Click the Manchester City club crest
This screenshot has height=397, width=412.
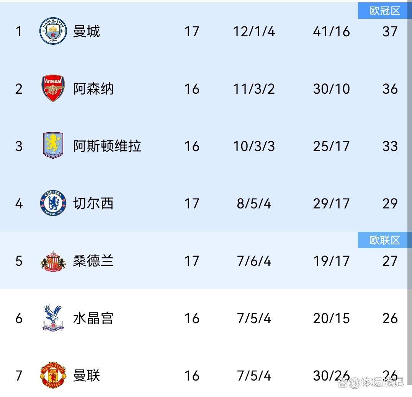point(53,31)
